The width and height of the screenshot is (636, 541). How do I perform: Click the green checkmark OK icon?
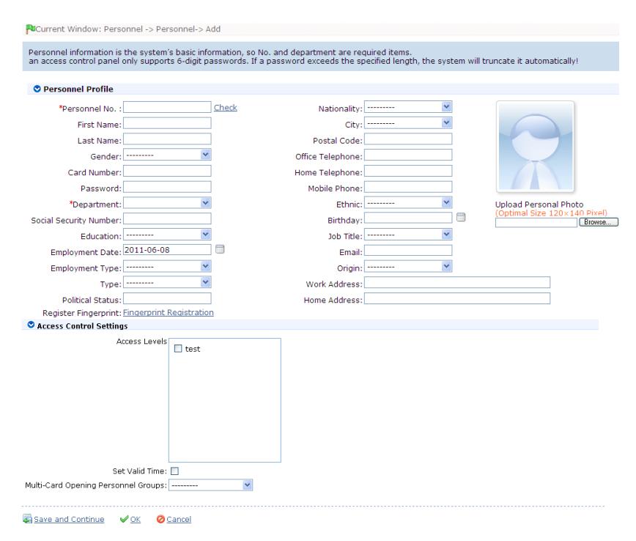(124, 519)
